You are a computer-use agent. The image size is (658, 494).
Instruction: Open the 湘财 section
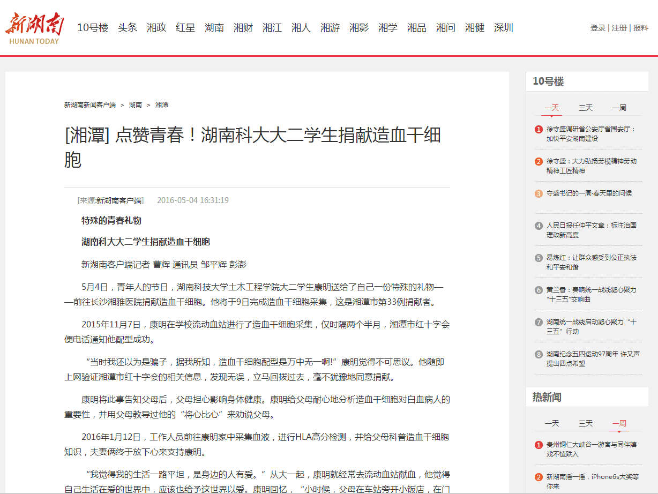click(243, 28)
